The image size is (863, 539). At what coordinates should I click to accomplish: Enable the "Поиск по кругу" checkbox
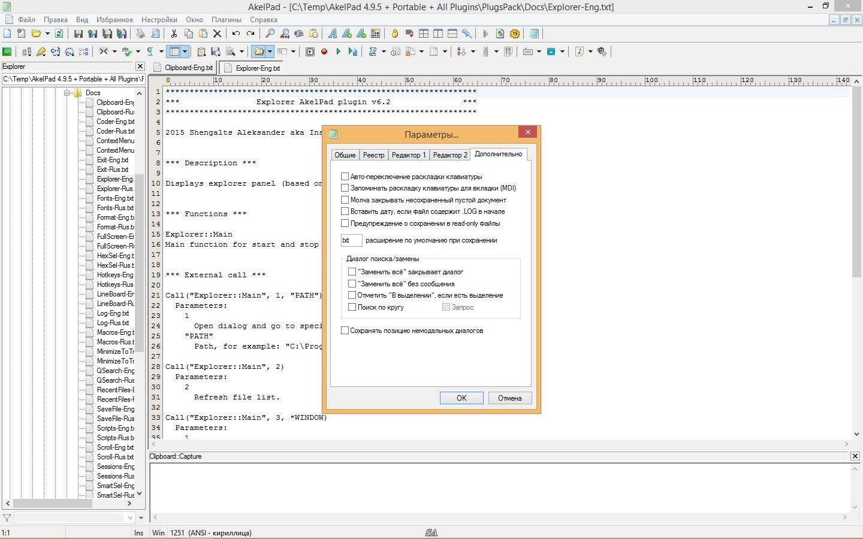point(352,307)
